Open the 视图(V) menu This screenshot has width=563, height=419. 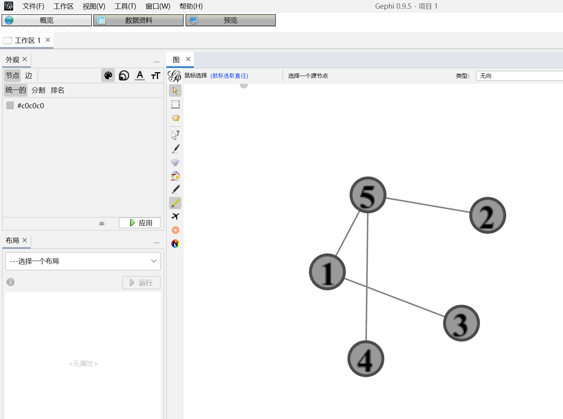(94, 6)
